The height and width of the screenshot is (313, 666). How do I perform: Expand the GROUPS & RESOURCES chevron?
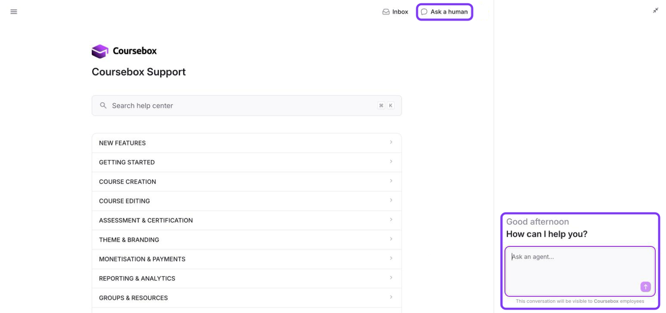click(391, 297)
